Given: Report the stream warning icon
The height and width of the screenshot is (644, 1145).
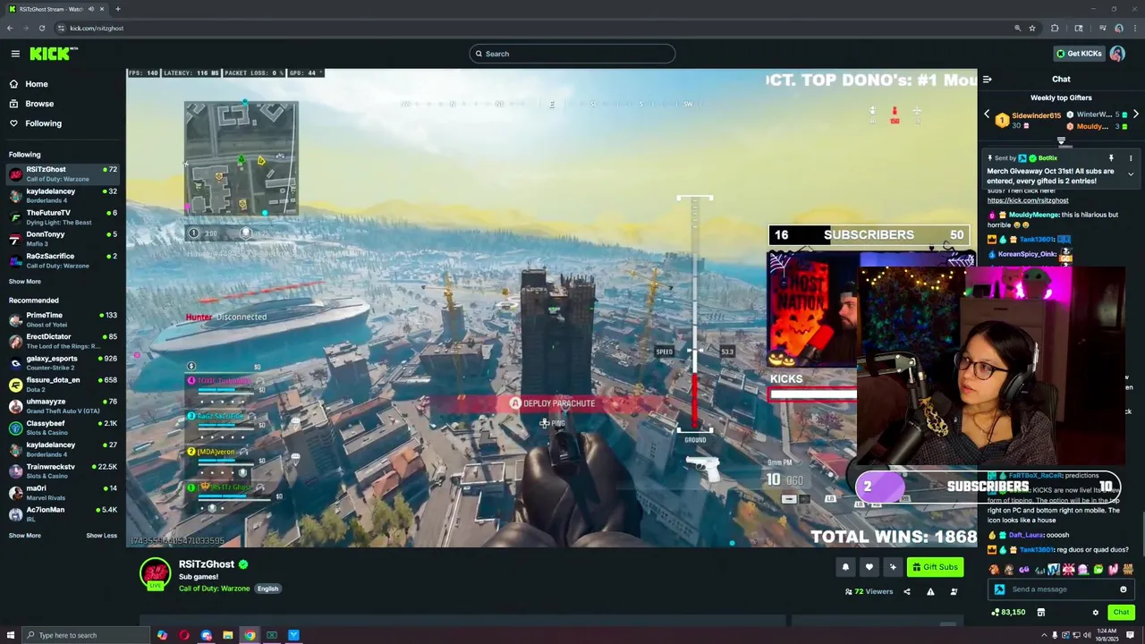Looking at the screenshot, I should point(930,591).
